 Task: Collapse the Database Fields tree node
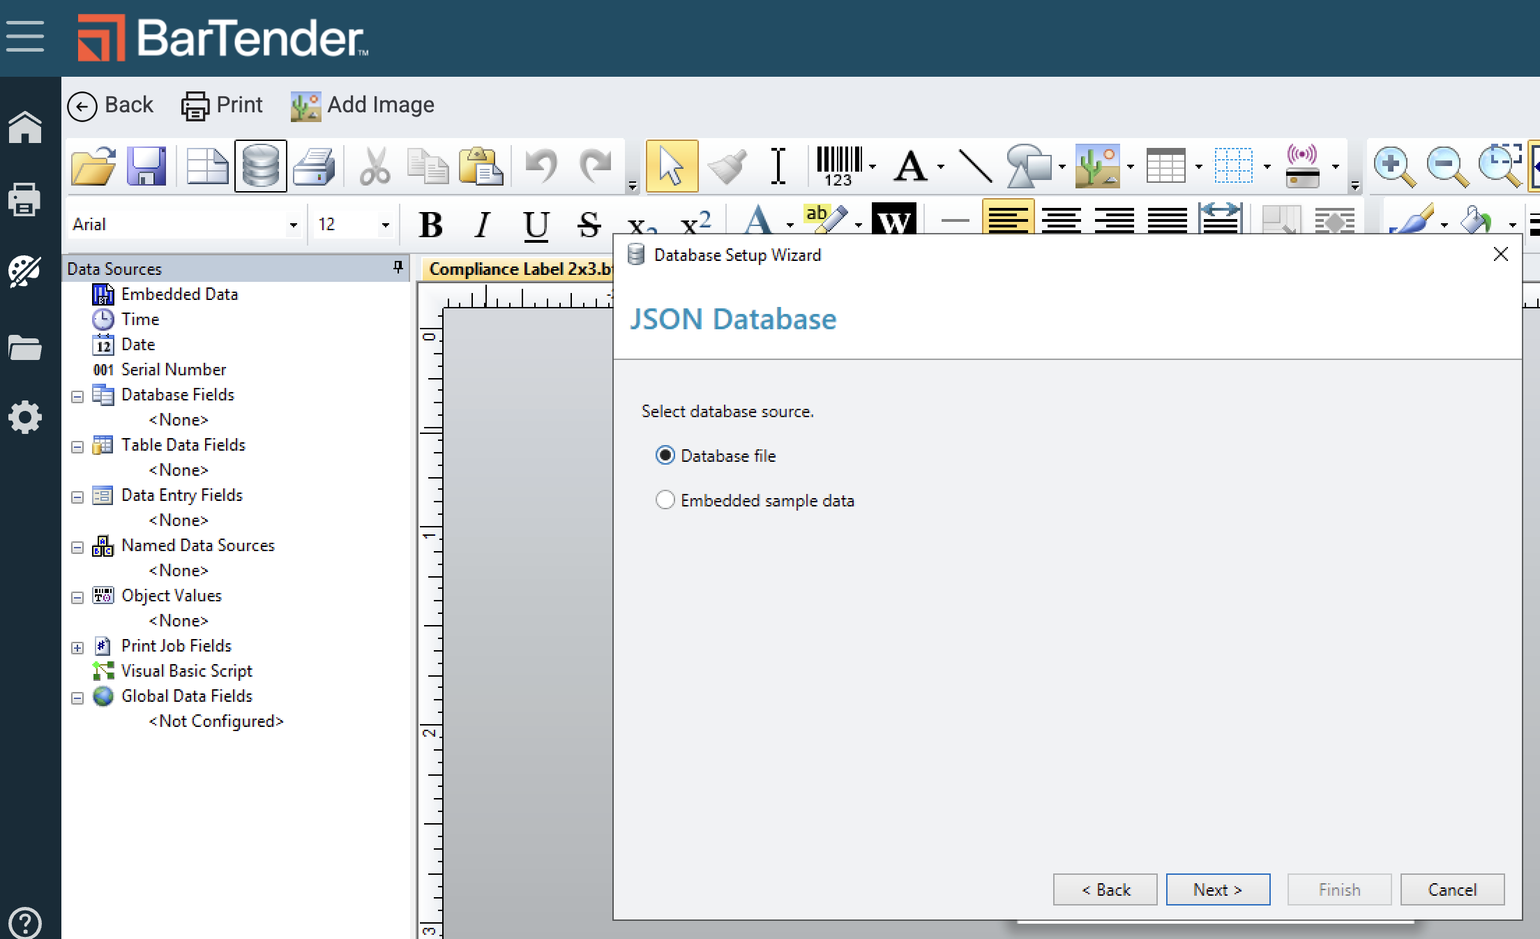[x=77, y=396]
